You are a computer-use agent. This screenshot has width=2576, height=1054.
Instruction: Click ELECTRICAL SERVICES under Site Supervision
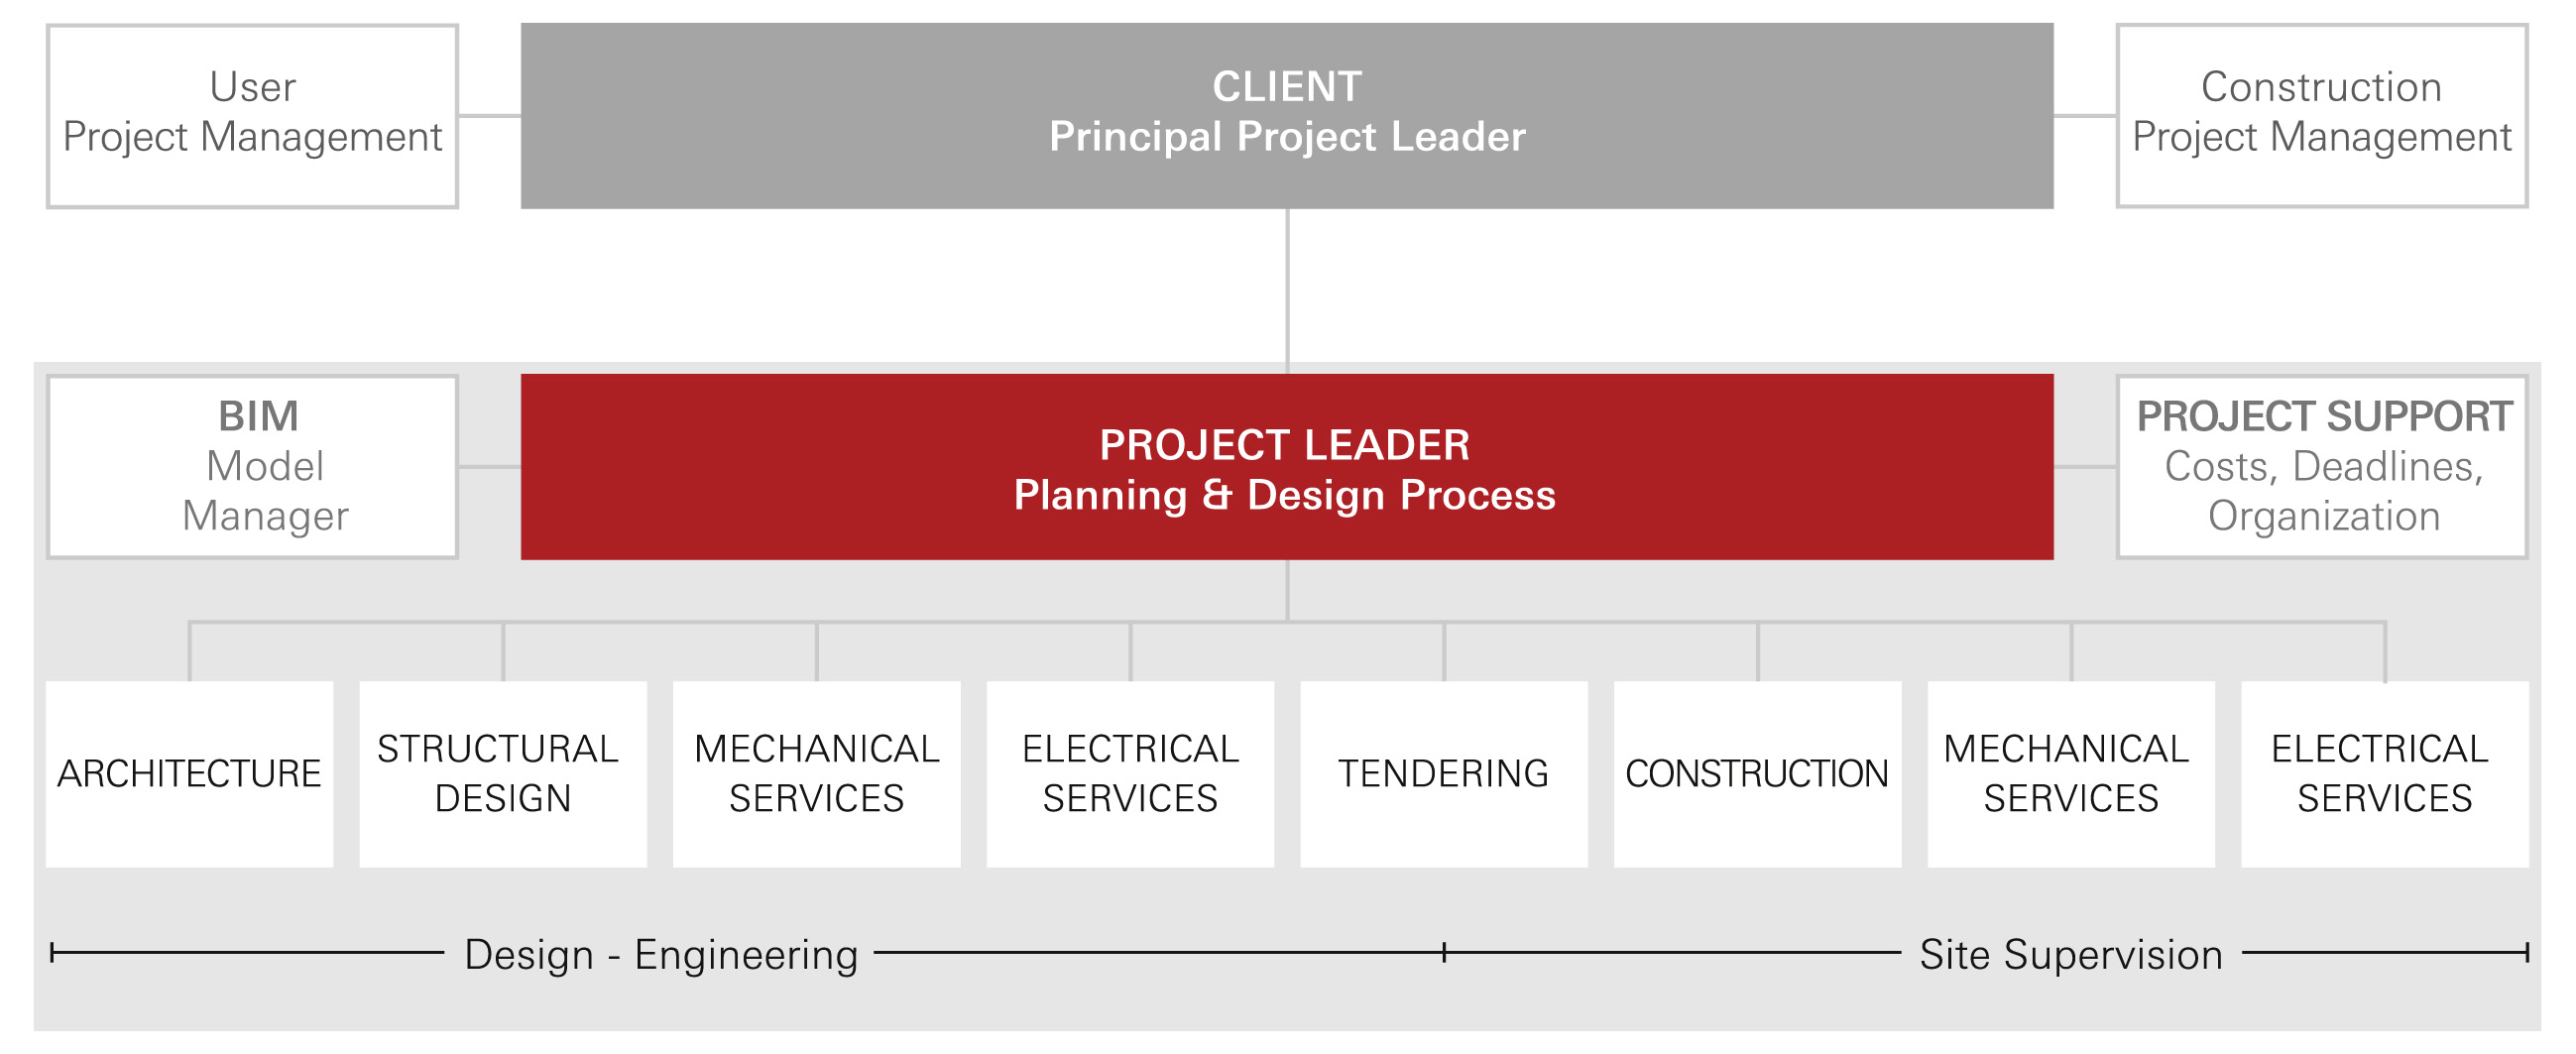(x=2385, y=775)
